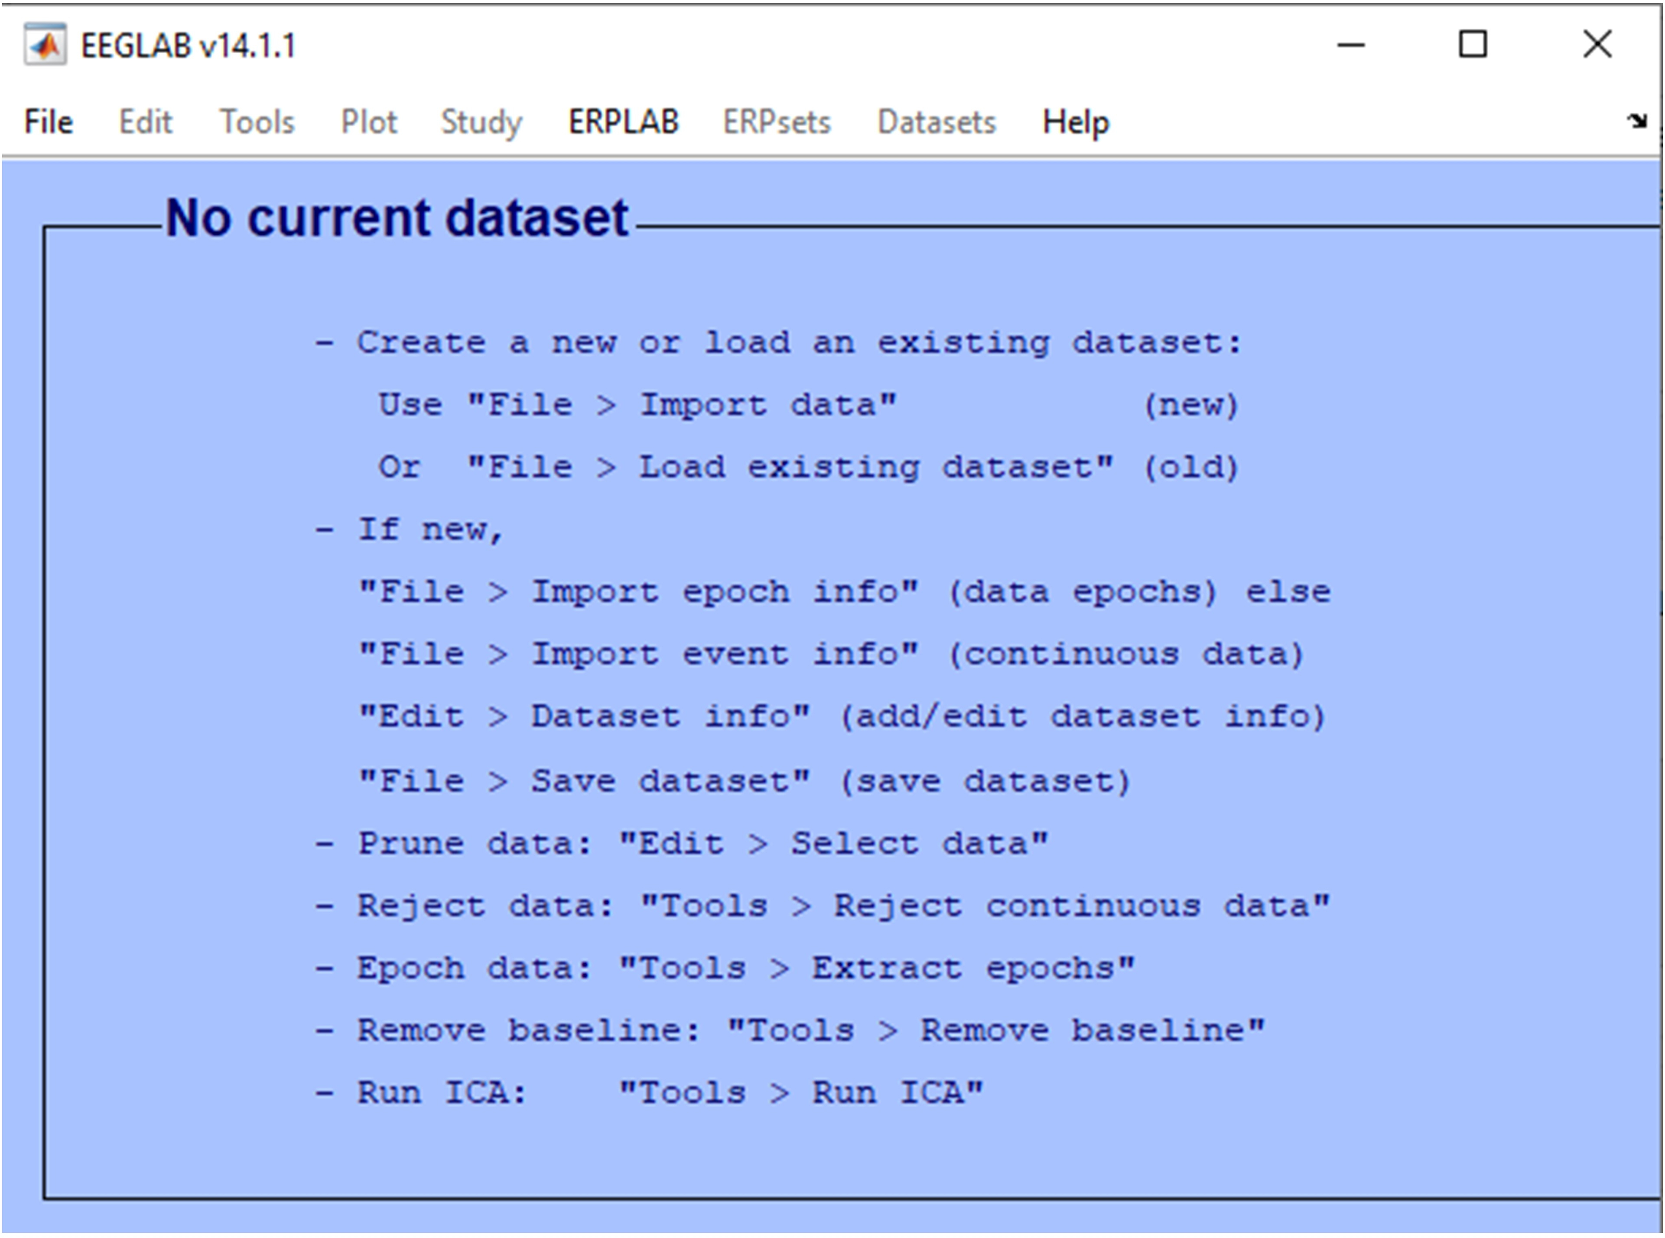Open the Tools menu
The width and height of the screenshot is (1665, 1238).
pyautogui.click(x=257, y=122)
